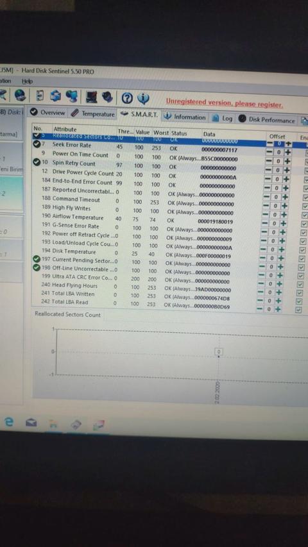This screenshot has width=308, height=547.
Task: Toggle enable checkbox for Load/Unload Cycle Count
Action: click(302, 251)
